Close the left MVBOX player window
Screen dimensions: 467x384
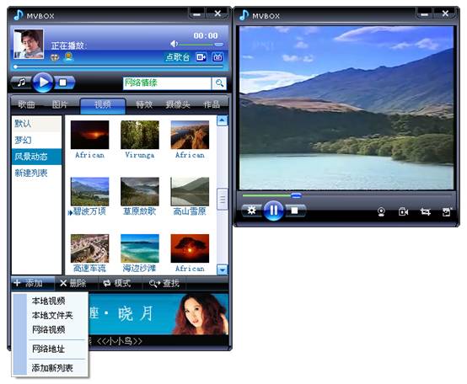pos(217,13)
